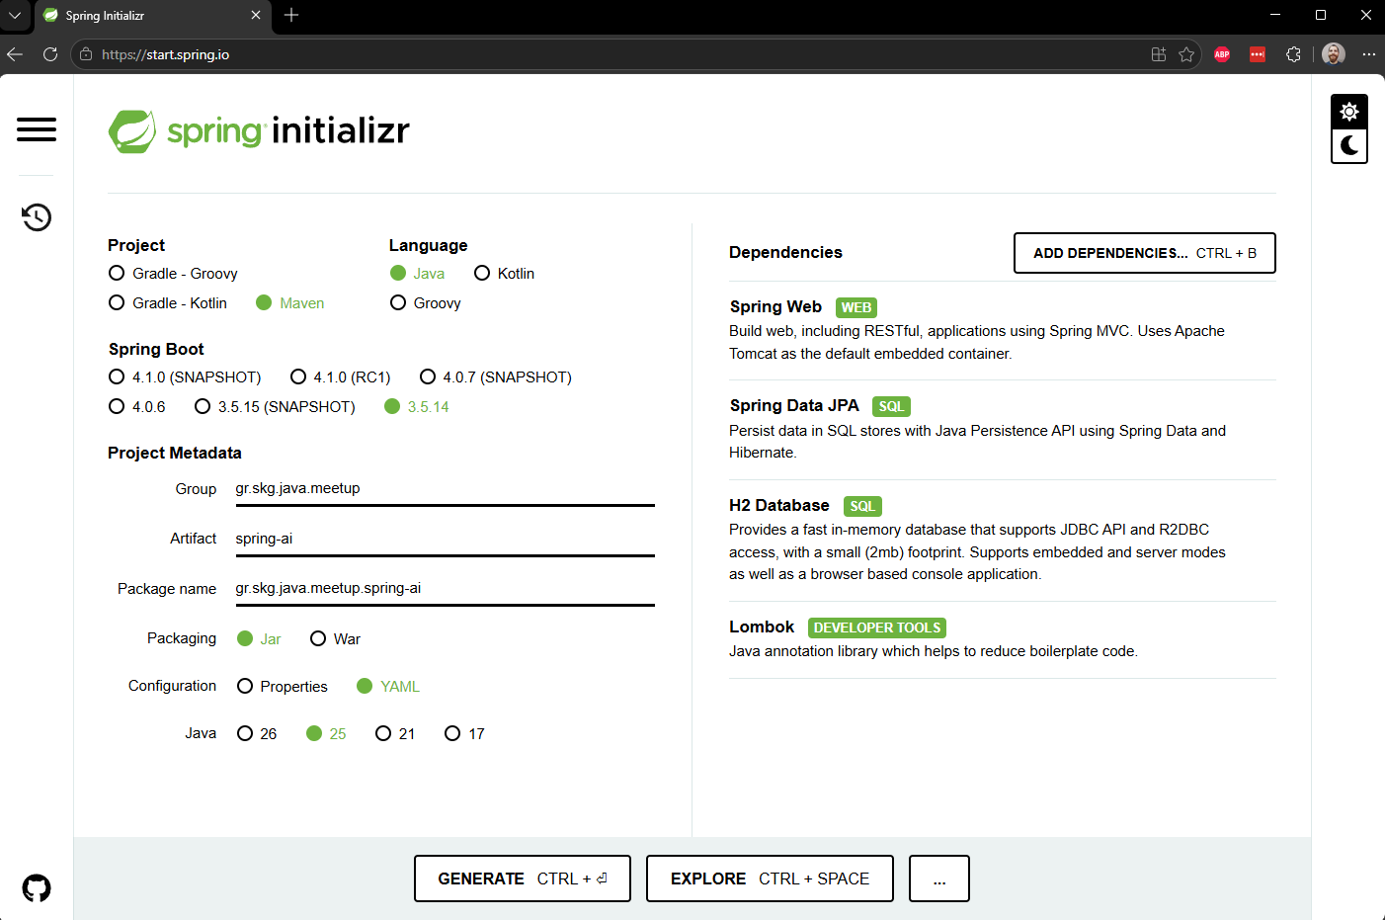Choose Properties configuration

pos(283,687)
